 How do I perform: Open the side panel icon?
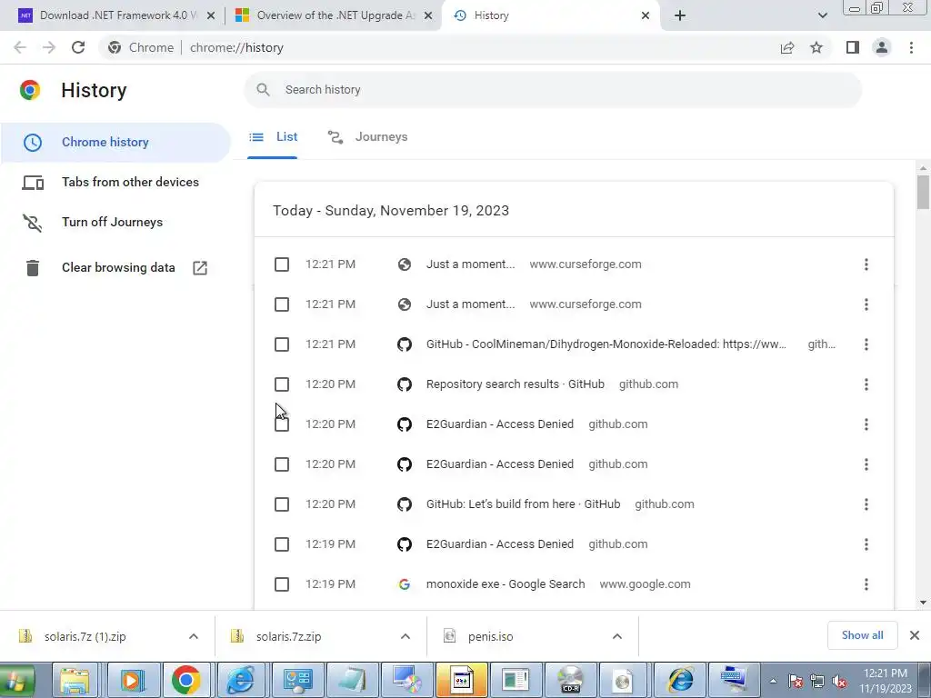(x=853, y=47)
